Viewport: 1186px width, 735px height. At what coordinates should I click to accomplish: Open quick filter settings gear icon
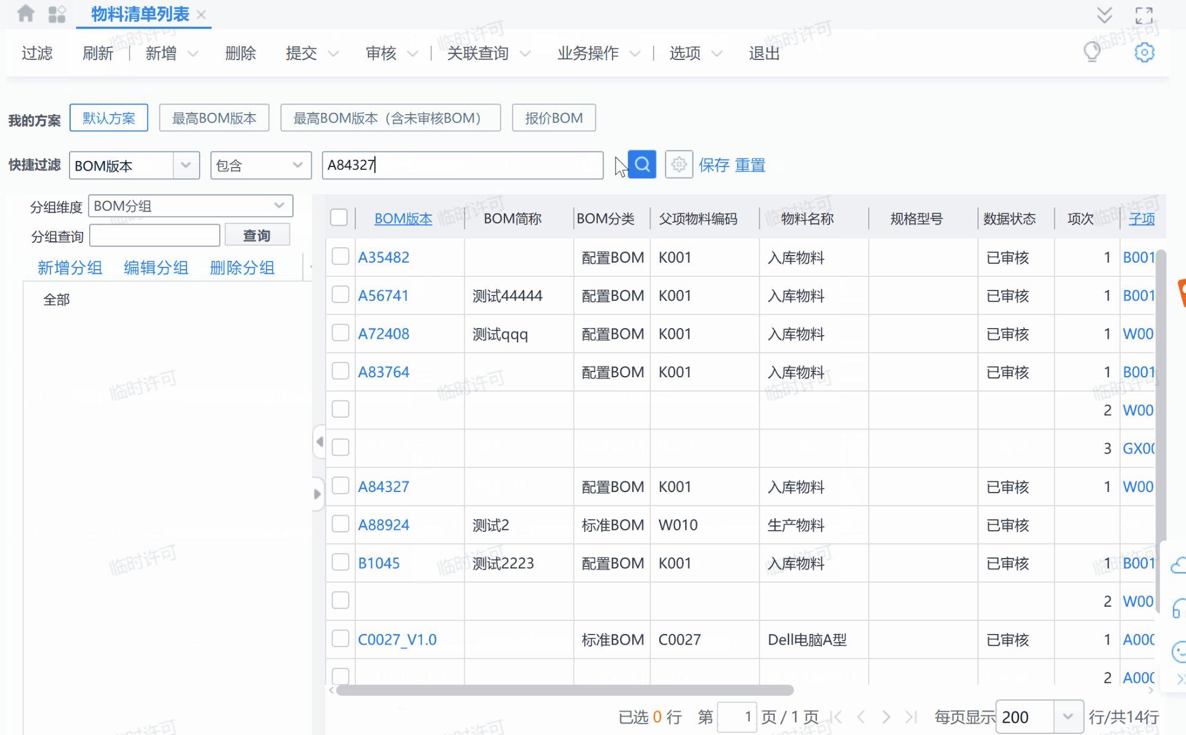(679, 165)
